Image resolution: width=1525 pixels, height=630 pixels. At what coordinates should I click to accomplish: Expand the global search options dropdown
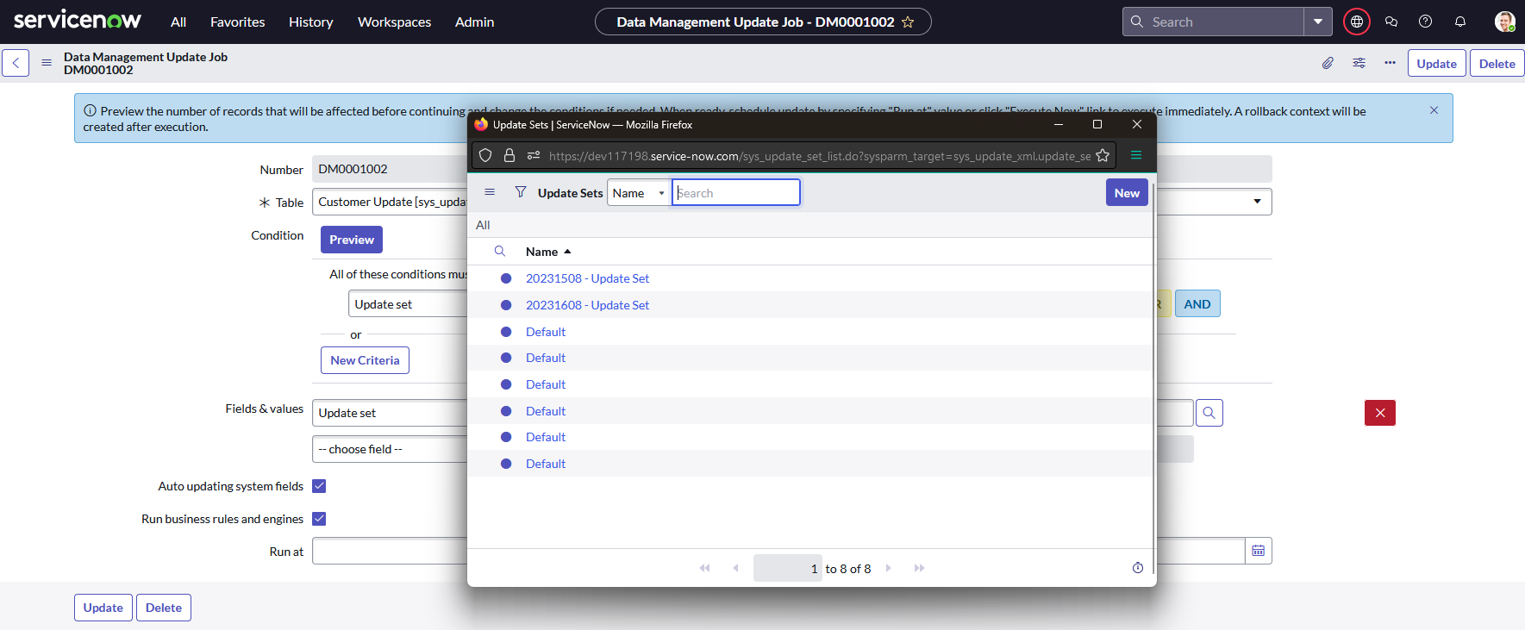tap(1318, 22)
